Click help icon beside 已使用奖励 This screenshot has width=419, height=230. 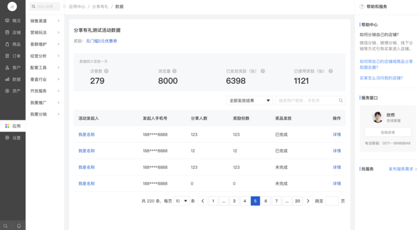click(328, 71)
